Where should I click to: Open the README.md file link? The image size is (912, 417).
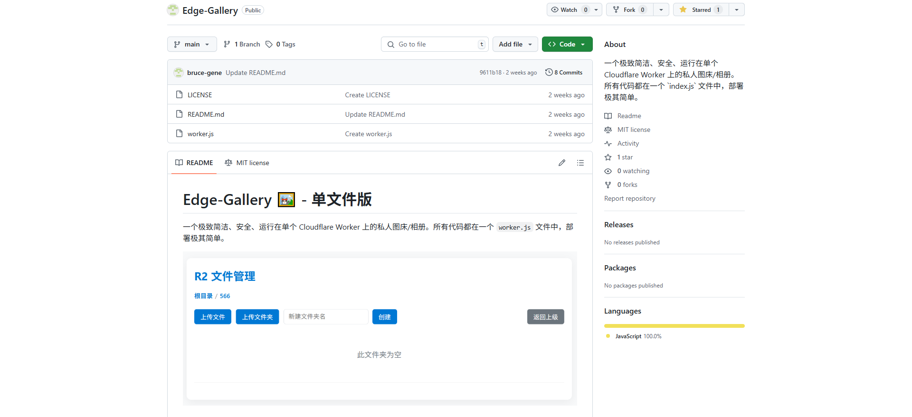tap(206, 114)
